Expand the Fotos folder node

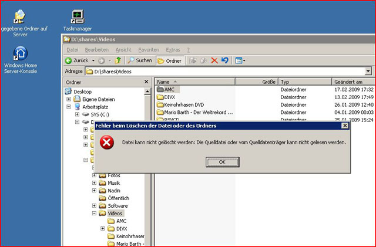click(94, 175)
